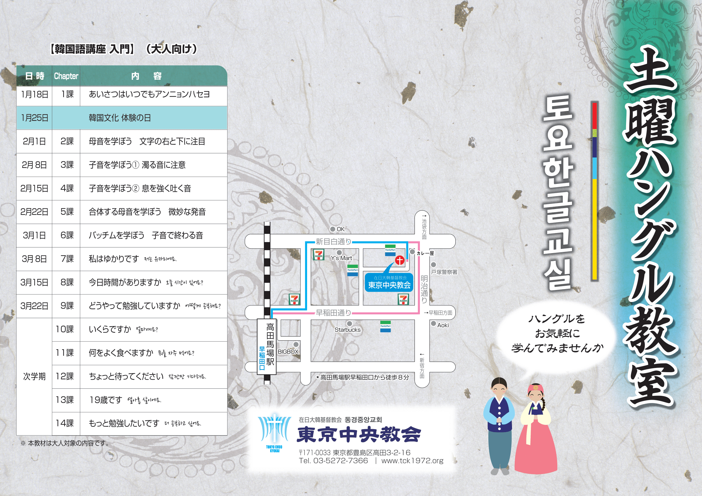Click the green segment of vertical color bar

[595, 133]
